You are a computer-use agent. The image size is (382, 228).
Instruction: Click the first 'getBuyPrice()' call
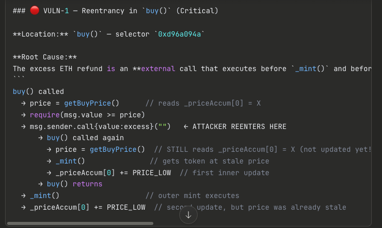(x=92, y=103)
